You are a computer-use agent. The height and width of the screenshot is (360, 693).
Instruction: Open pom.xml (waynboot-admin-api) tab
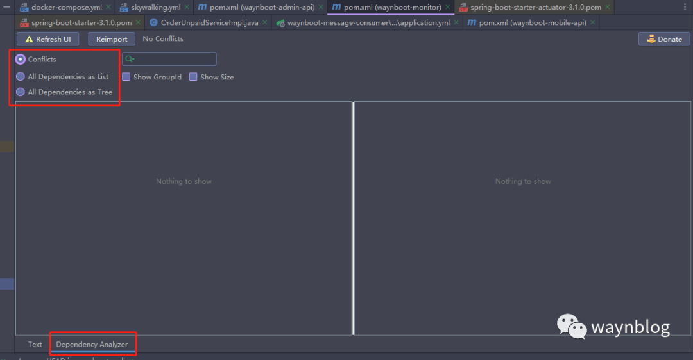[x=262, y=7]
